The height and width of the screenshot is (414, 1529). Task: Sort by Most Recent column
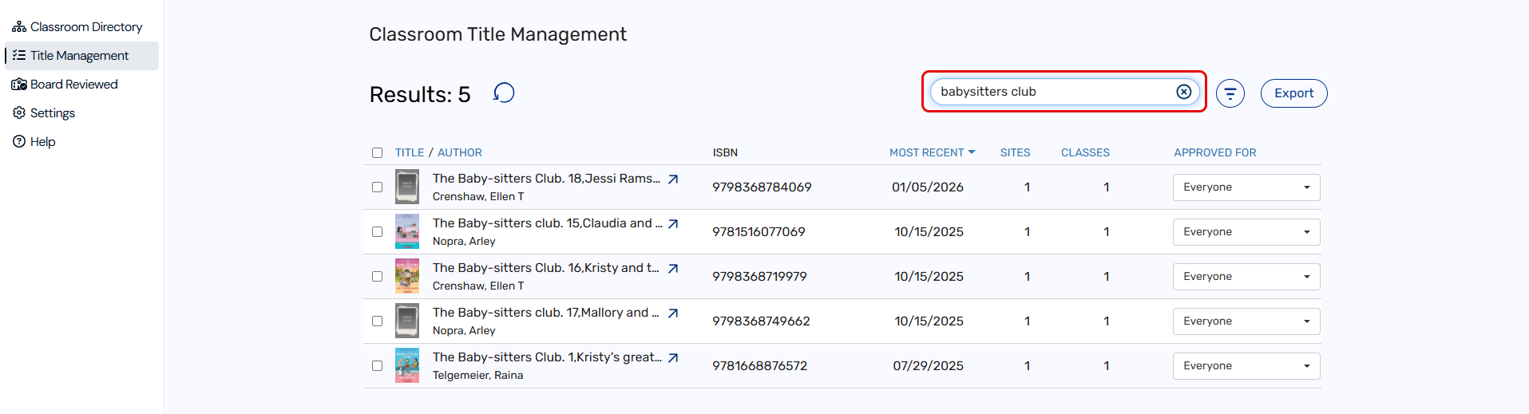pos(932,152)
